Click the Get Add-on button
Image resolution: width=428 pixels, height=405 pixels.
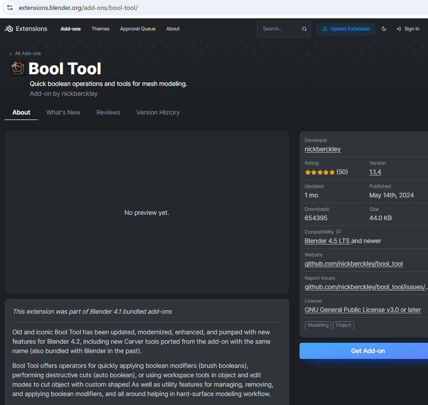click(x=364, y=351)
